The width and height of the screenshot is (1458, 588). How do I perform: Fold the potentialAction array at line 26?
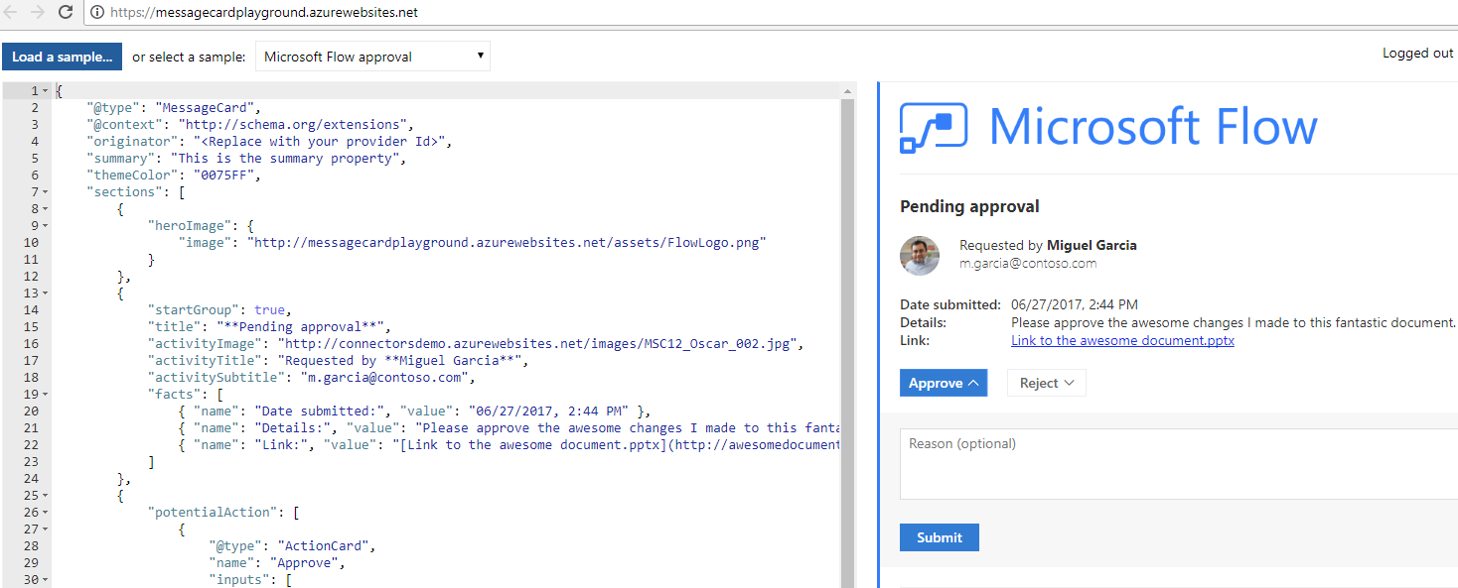click(46, 513)
